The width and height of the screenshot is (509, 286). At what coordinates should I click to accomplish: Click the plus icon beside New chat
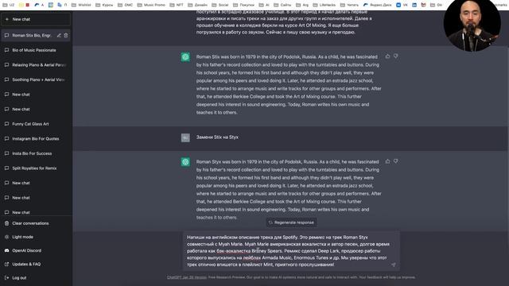(x=7, y=19)
